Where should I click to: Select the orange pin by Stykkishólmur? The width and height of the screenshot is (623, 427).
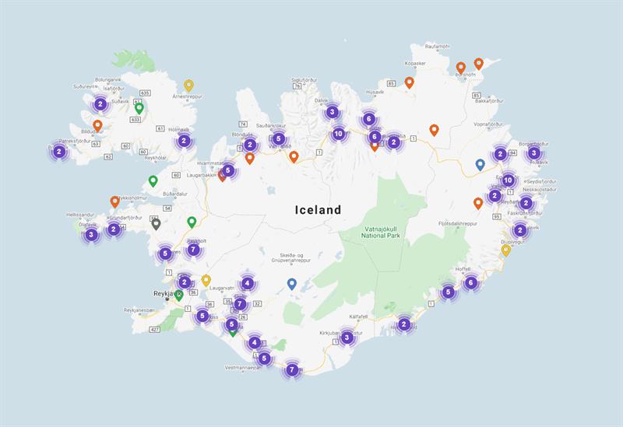tap(115, 201)
